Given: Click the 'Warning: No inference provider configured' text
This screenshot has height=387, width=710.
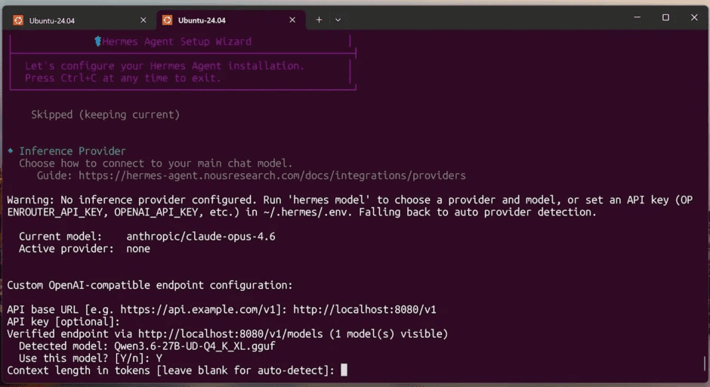Looking at the screenshot, I should point(131,200).
